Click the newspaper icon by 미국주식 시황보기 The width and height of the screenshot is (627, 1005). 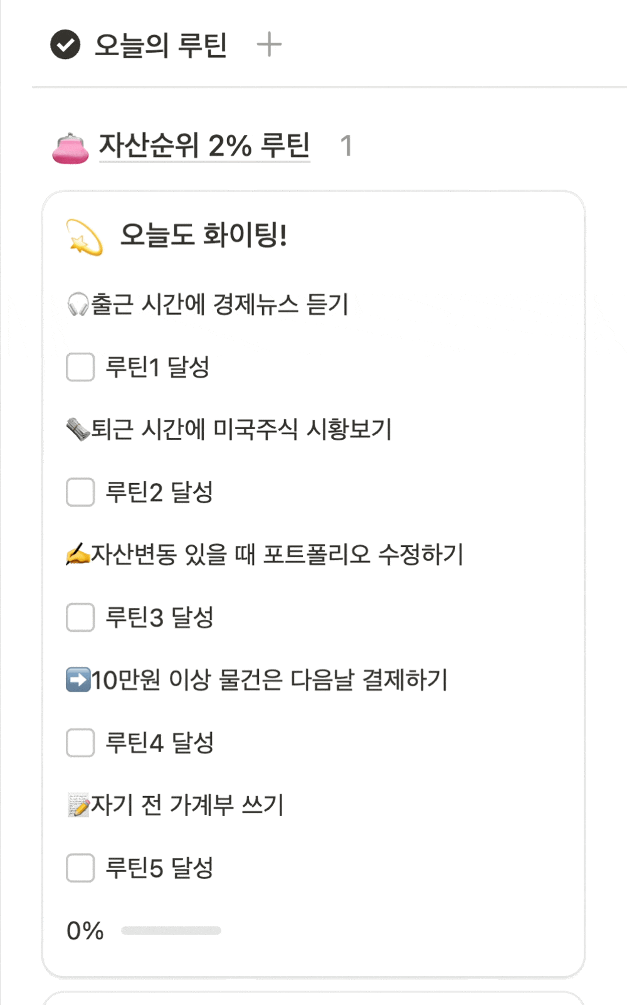click(78, 430)
